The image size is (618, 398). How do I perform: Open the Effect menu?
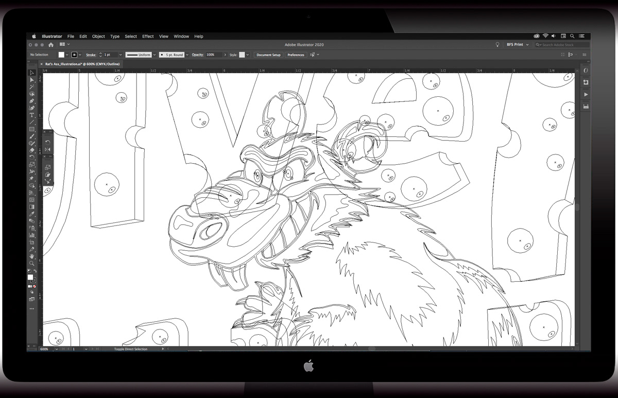[x=148, y=37]
